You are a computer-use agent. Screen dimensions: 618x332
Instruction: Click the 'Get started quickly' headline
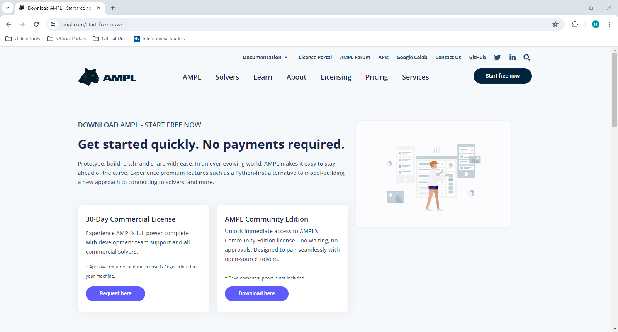211,144
